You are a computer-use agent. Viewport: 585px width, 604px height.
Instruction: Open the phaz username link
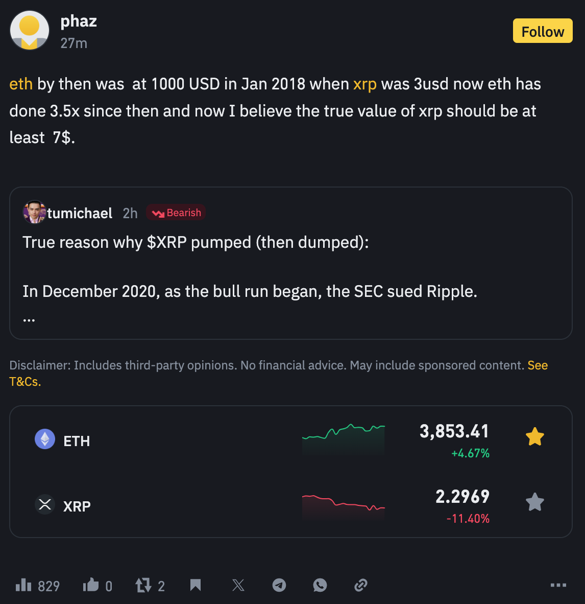(79, 21)
